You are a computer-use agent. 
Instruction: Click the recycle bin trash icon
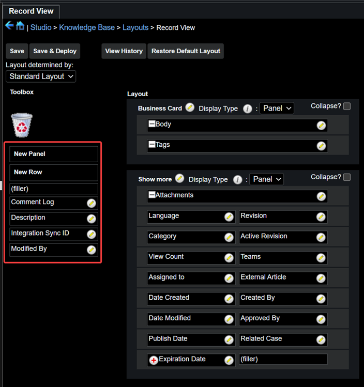pyautogui.click(x=22, y=125)
